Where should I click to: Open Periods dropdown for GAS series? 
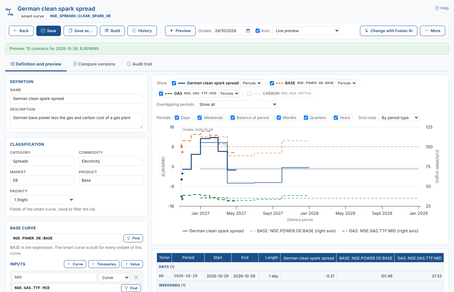coord(229,93)
